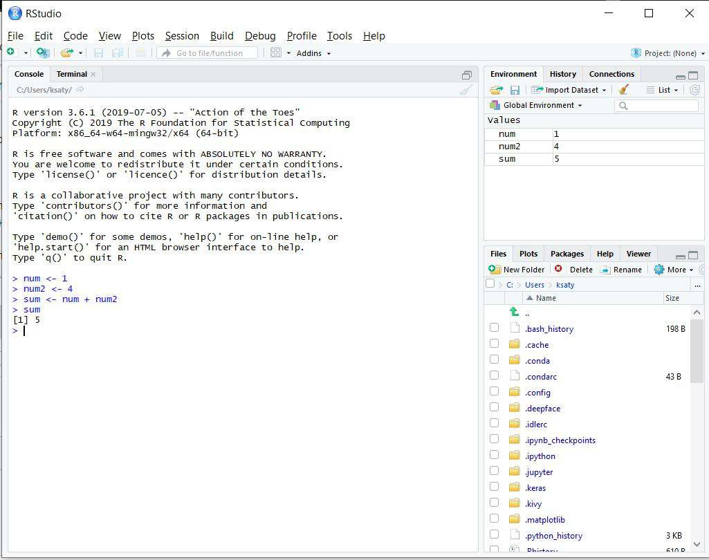The width and height of the screenshot is (709, 560).
Task: Open Project (None) dropdown
Action: coord(674,53)
